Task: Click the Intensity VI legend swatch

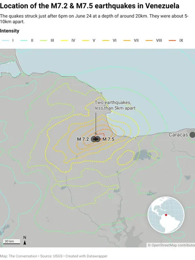Action: [106, 41]
